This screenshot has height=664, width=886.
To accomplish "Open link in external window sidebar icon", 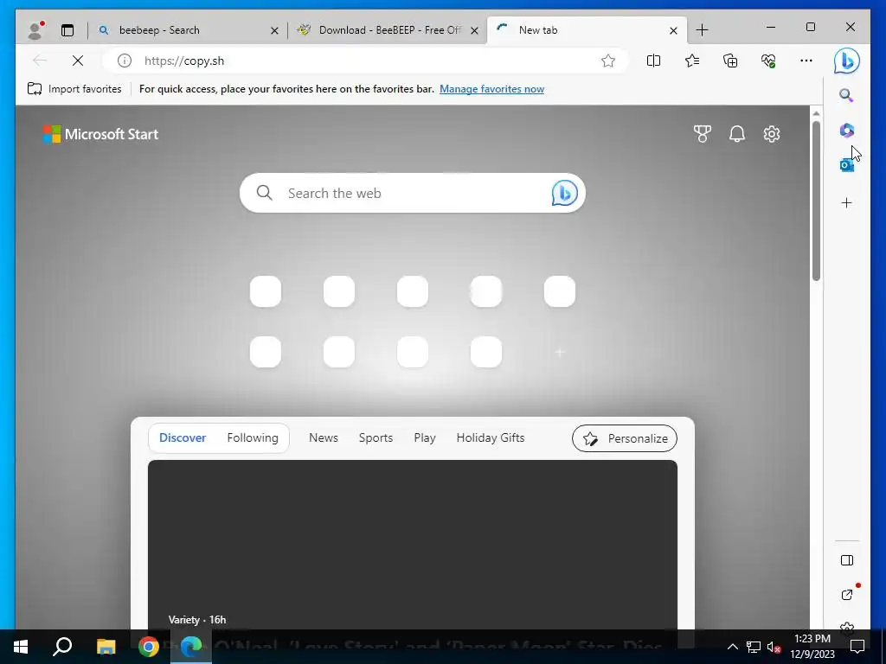I will (846, 595).
